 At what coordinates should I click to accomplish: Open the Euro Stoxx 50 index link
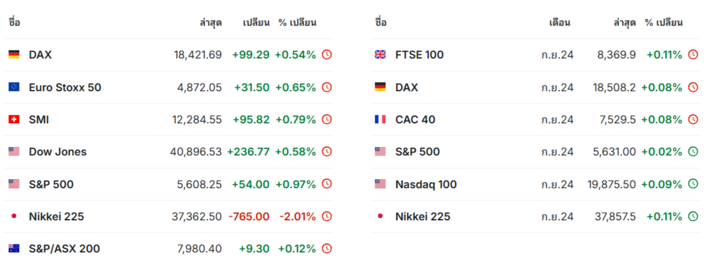click(x=65, y=87)
